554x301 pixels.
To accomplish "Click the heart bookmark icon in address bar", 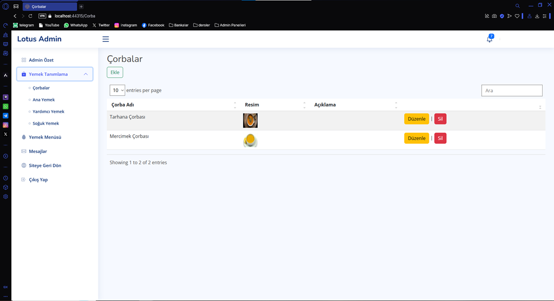I will click(x=517, y=16).
